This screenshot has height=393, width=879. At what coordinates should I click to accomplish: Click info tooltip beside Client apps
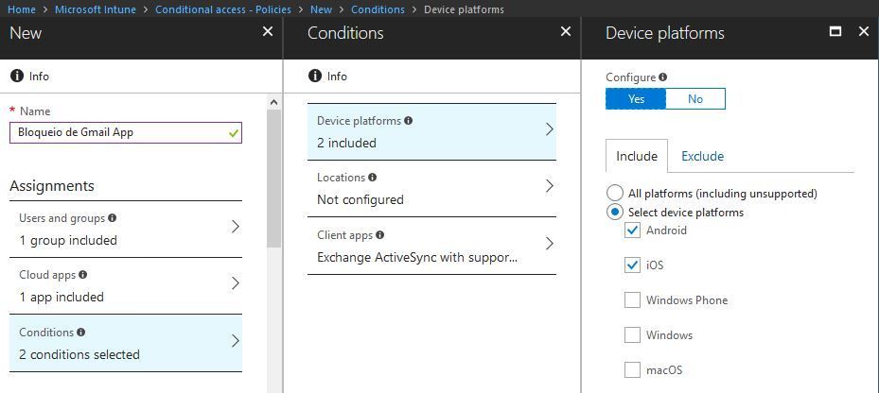(x=380, y=235)
